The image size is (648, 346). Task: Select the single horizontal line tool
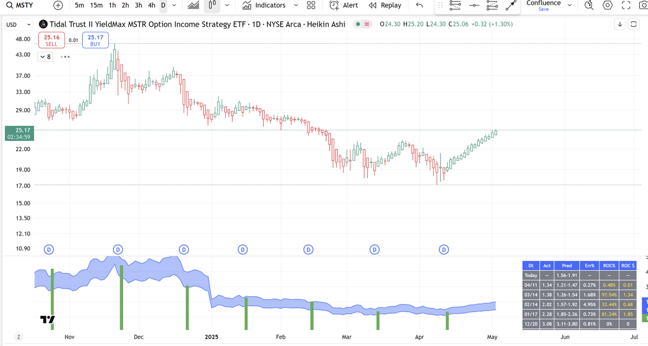pos(474,5)
